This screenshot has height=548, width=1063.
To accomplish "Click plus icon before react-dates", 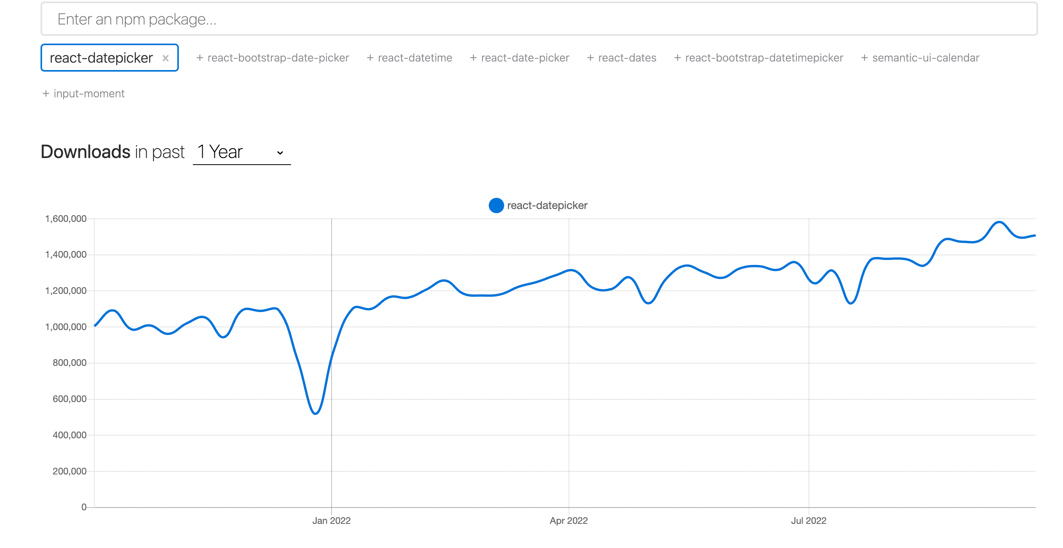I will point(590,58).
